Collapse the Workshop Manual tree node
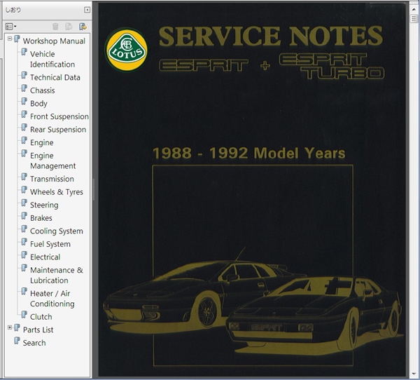The height and width of the screenshot is (380, 420). (10, 39)
